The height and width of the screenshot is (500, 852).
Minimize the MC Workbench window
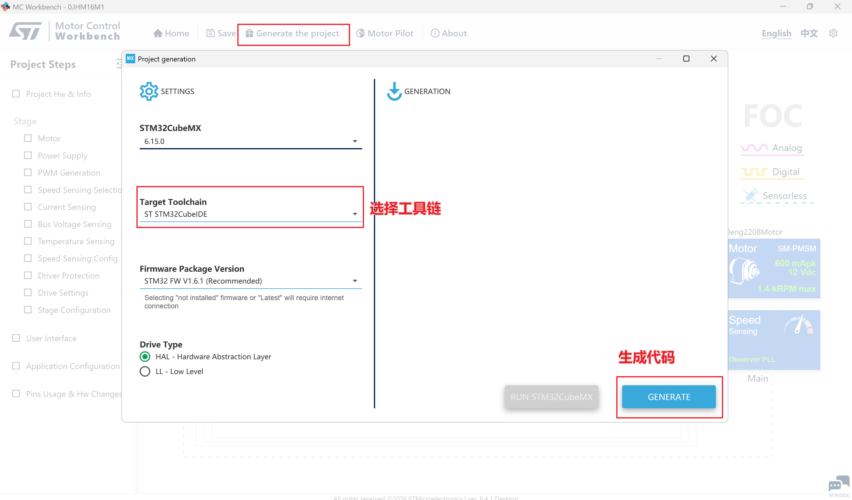(x=783, y=7)
